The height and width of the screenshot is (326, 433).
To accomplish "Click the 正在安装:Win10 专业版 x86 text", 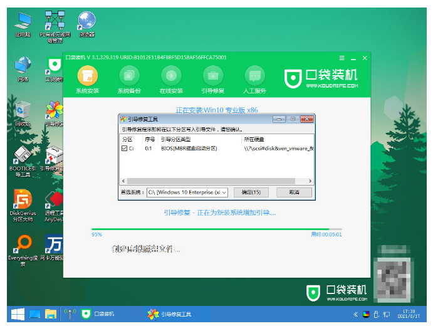I will pos(217,110).
